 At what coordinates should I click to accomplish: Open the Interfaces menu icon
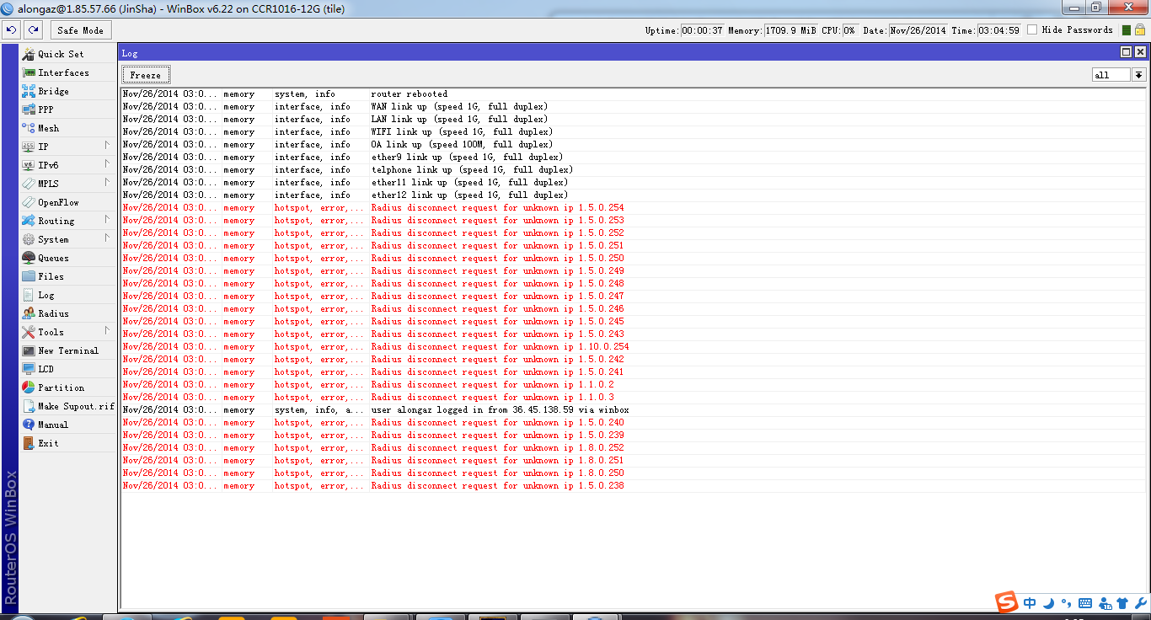[29, 72]
